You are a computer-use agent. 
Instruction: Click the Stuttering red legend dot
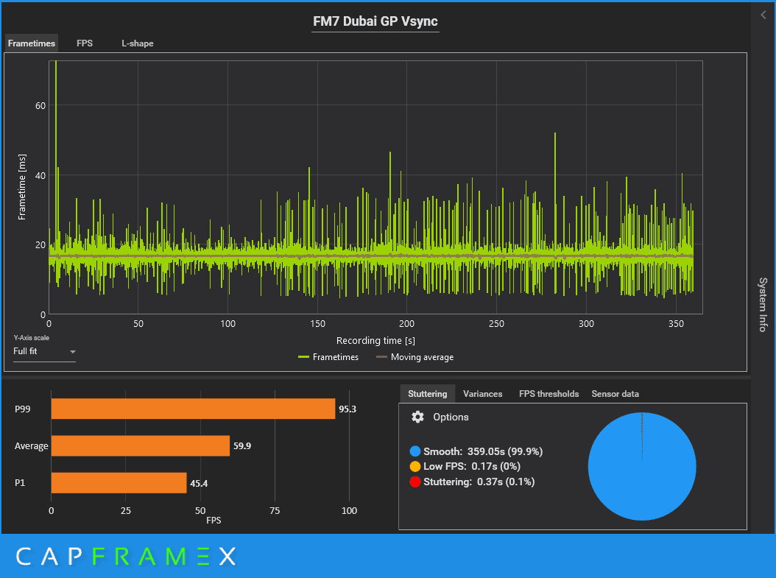coord(415,482)
